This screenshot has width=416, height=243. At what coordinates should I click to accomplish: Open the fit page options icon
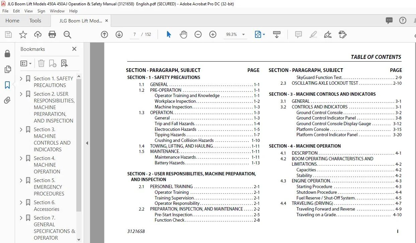(258, 34)
